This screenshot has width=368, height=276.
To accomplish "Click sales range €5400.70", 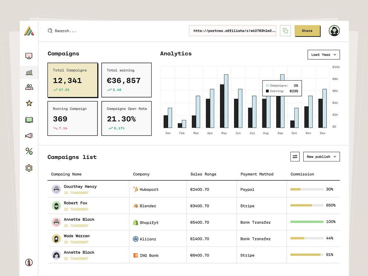I will point(200,222).
